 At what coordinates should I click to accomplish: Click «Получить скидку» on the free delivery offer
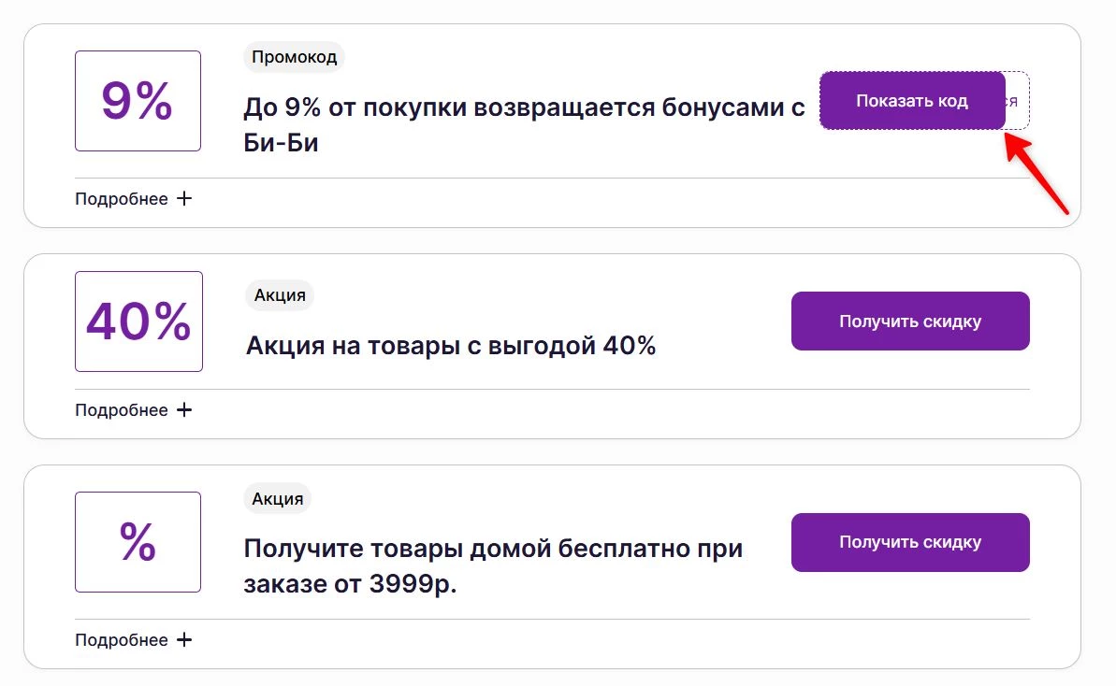(909, 542)
